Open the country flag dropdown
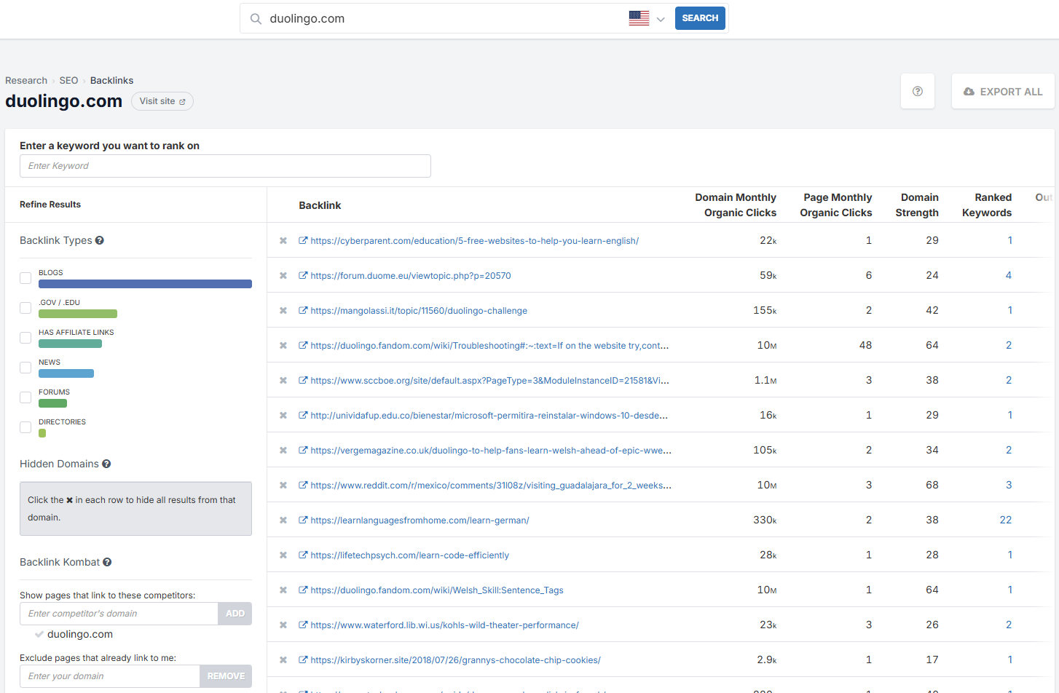The image size is (1059, 693). pos(647,19)
